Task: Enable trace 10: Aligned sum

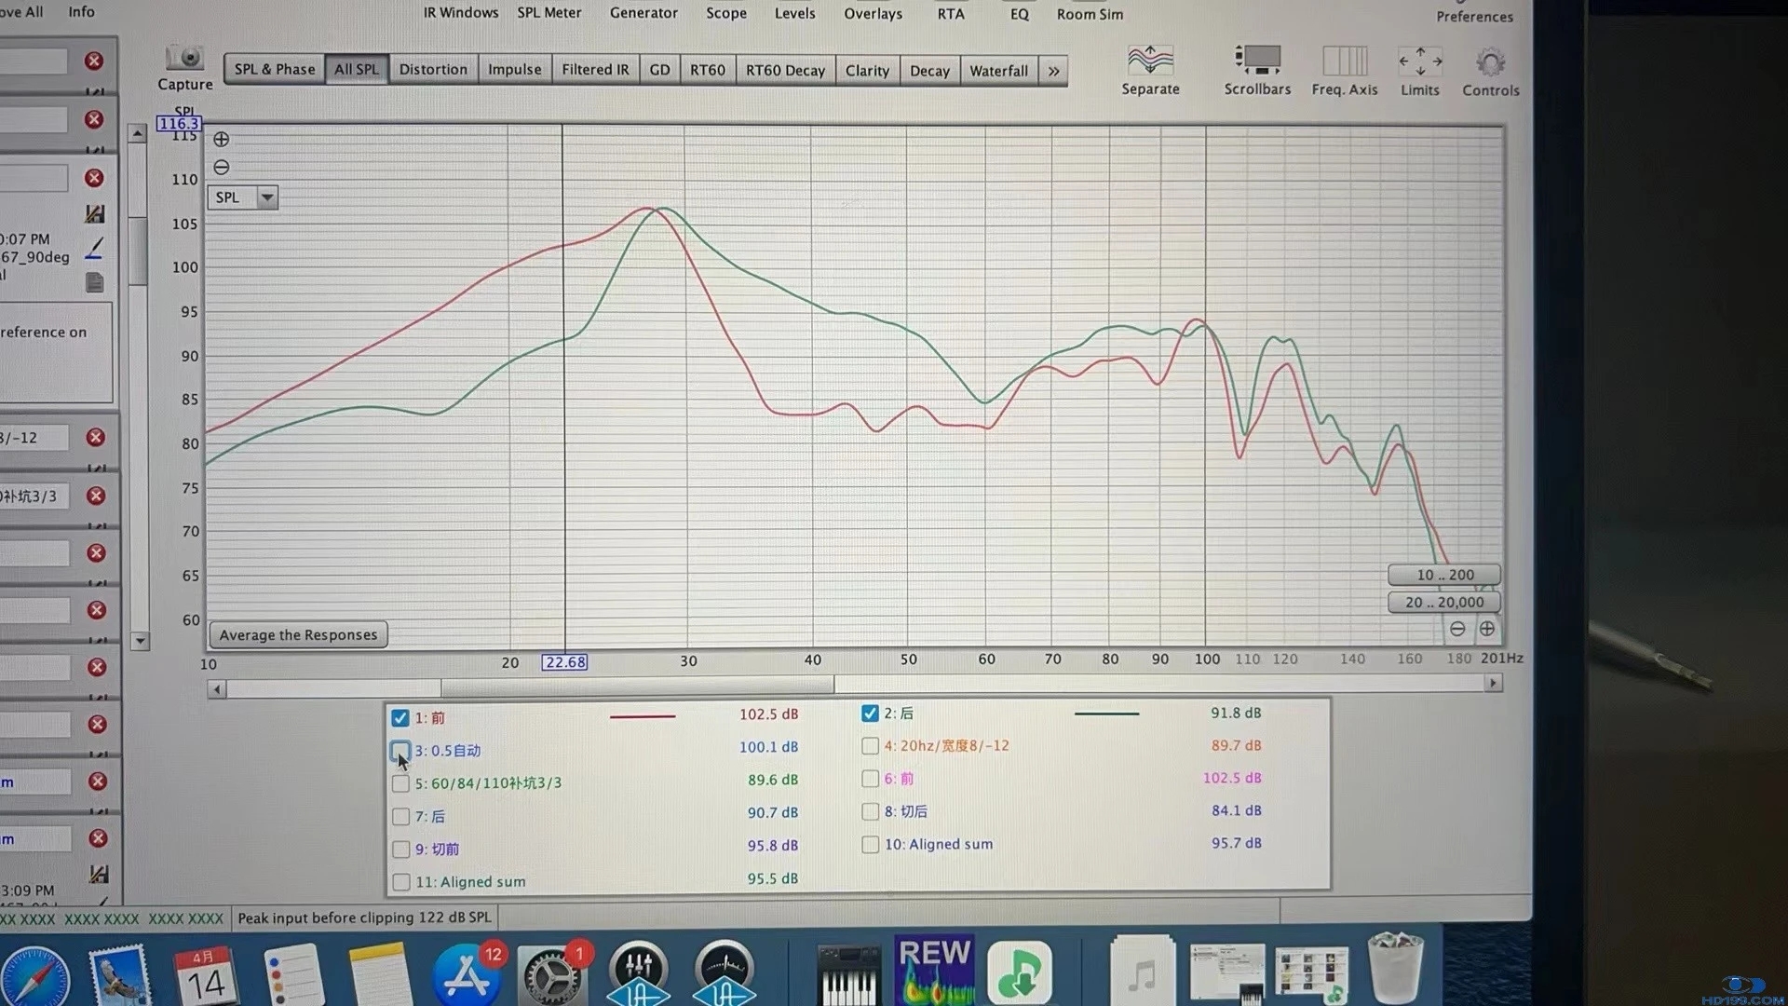Action: click(x=870, y=844)
